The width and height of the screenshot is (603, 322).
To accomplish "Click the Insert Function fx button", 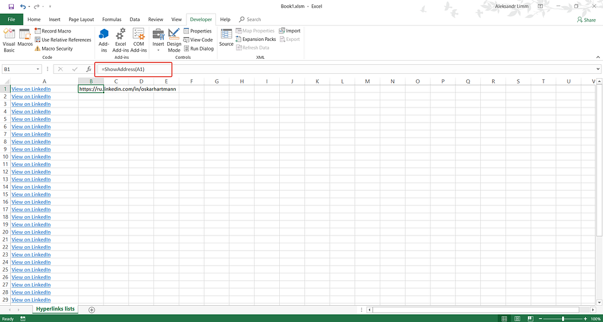I will tap(88, 69).
